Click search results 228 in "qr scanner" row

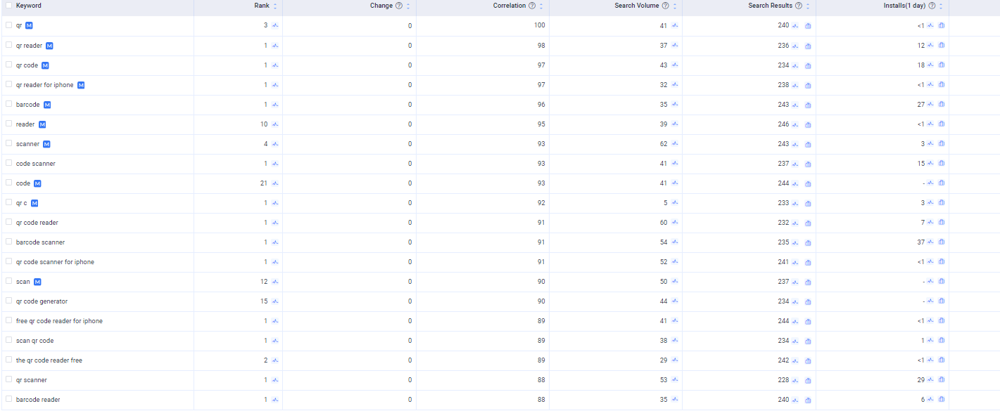[783, 380]
